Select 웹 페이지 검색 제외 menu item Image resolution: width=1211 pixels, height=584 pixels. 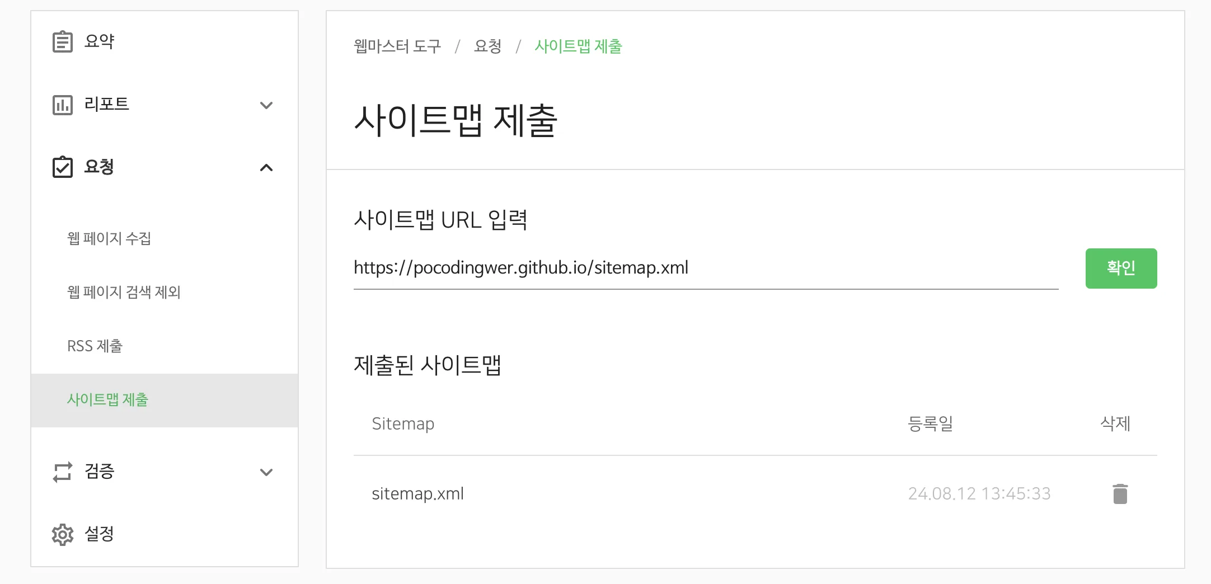click(x=124, y=292)
